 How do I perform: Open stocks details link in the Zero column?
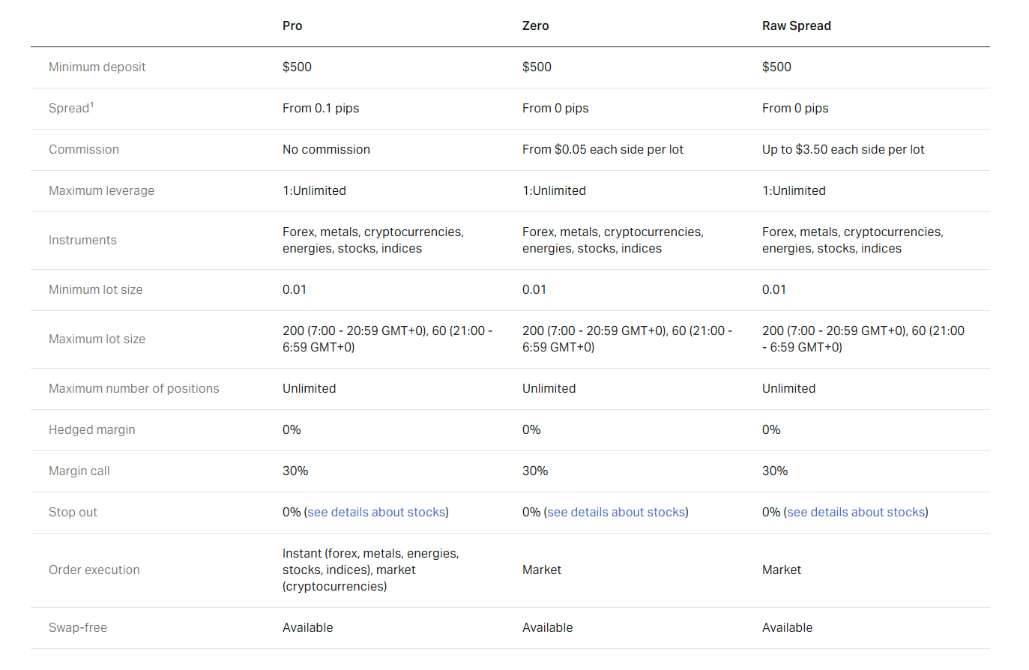[615, 512]
